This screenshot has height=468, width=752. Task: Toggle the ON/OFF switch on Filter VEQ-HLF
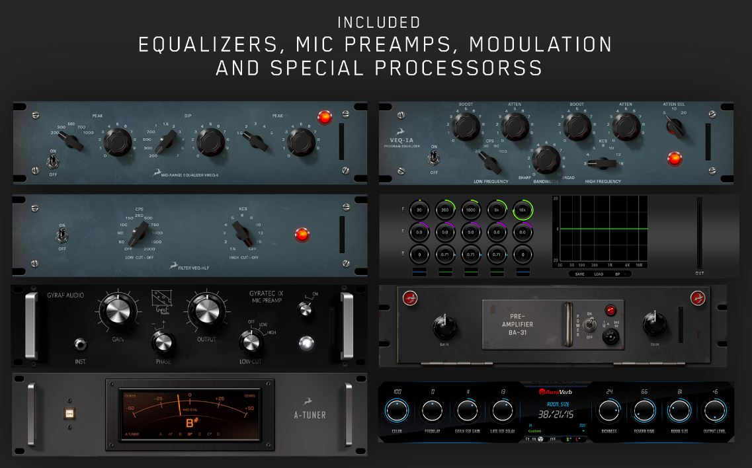(x=62, y=236)
